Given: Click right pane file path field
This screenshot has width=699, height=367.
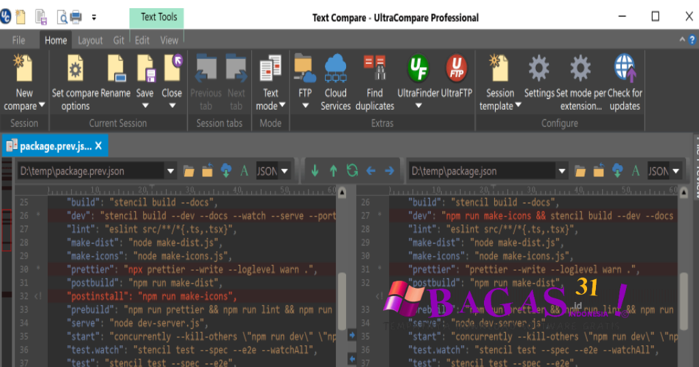Looking at the screenshot, I should click(482, 171).
